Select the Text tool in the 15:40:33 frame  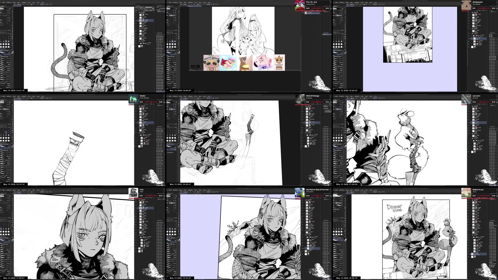click(x=345, y=46)
